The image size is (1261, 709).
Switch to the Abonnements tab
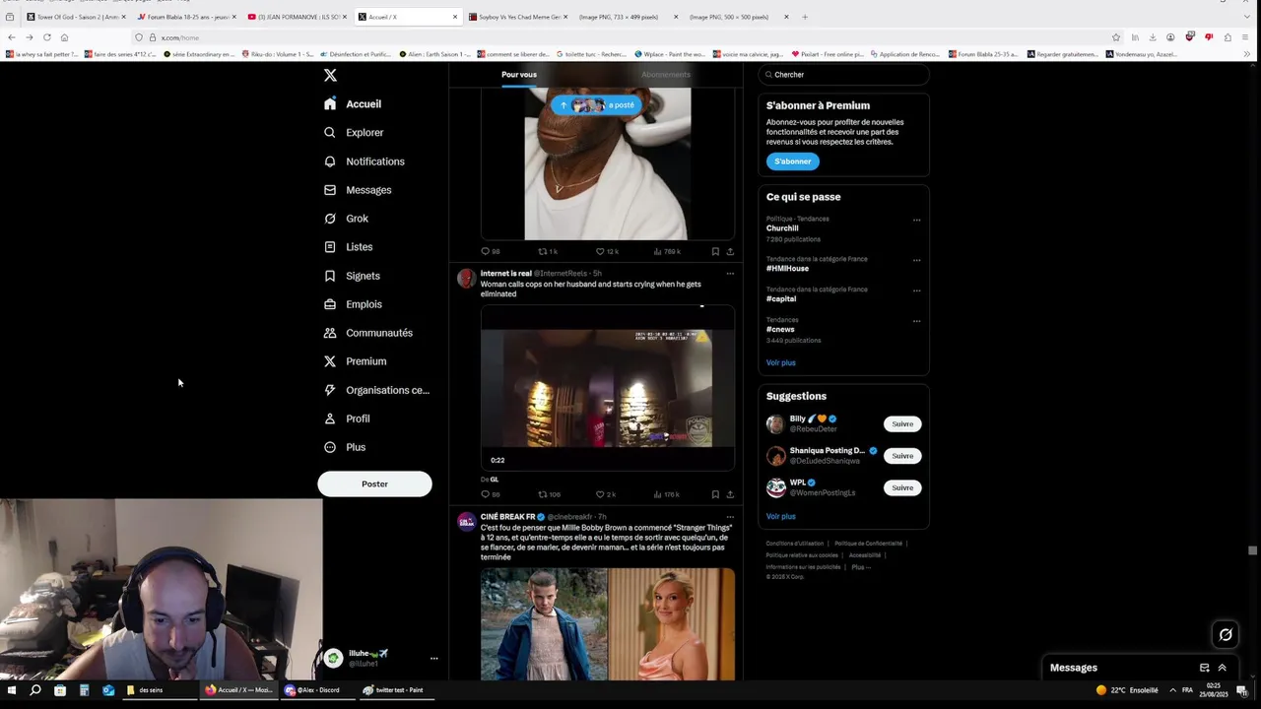tap(666, 75)
